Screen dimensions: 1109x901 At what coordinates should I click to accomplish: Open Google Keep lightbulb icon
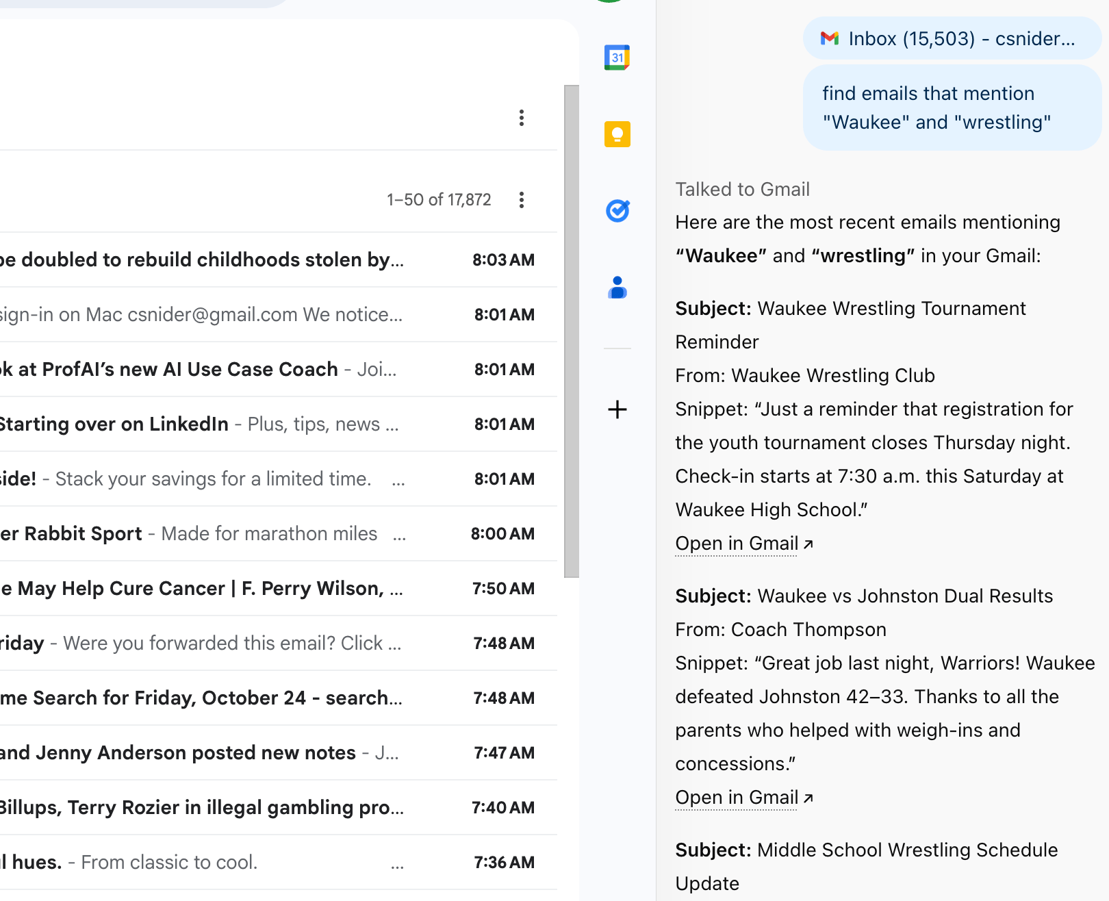point(617,134)
